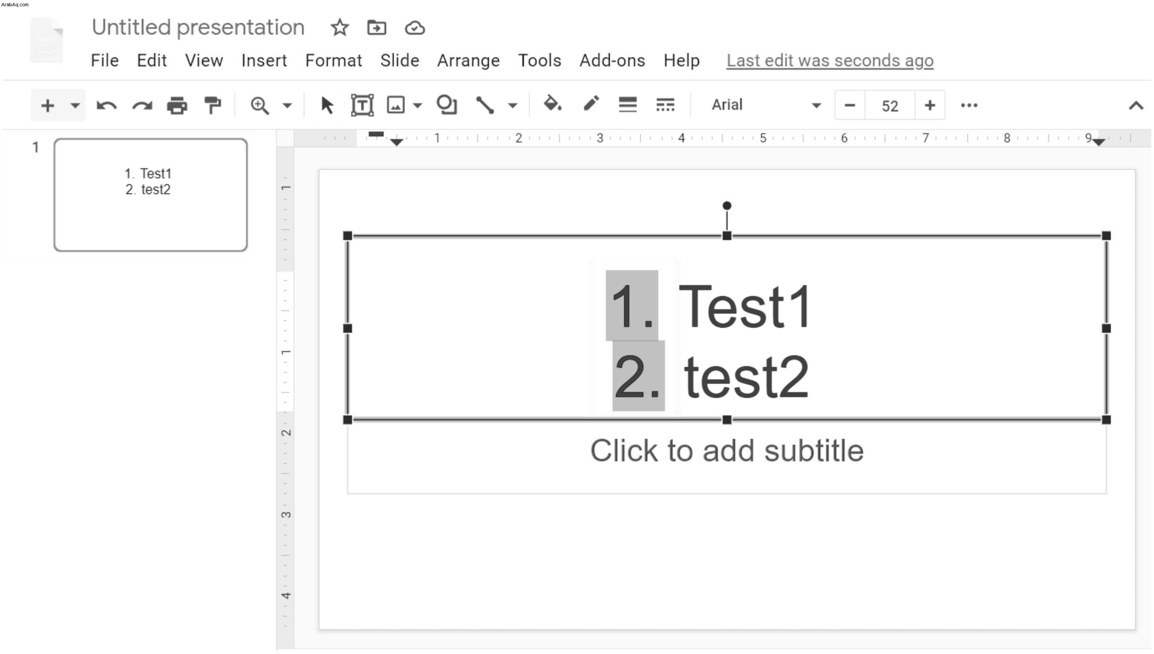Select the slide 1 thumbnail
Image resolution: width=1154 pixels, height=654 pixels.
point(151,195)
